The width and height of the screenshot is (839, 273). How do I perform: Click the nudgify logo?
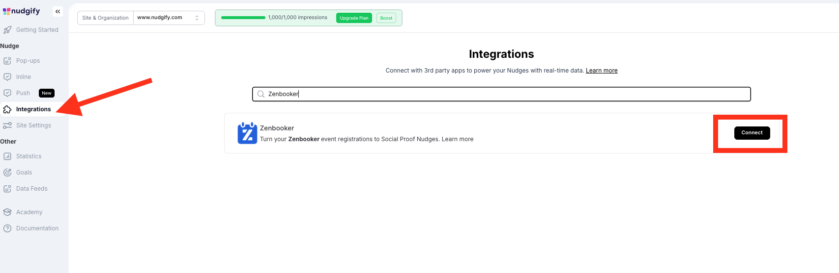pyautogui.click(x=21, y=11)
